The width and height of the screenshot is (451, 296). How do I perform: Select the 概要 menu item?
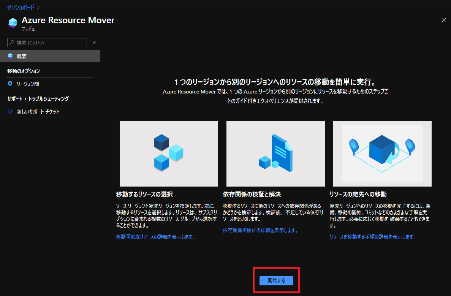(x=50, y=56)
